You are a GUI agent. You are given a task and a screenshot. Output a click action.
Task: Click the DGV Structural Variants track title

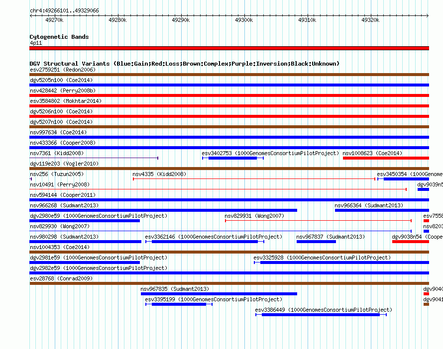click(185, 64)
